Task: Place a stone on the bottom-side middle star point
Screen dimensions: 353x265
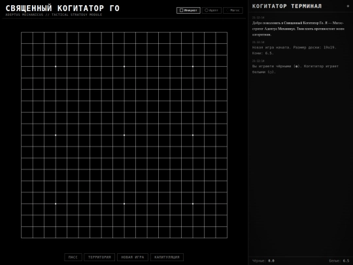Action: [124, 203]
